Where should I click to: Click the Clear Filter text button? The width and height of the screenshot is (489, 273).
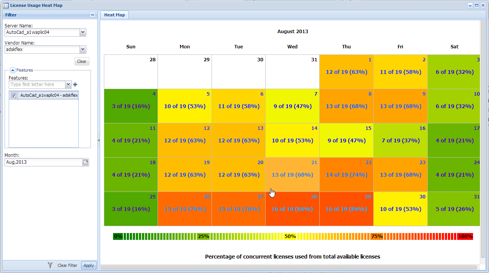(x=67, y=265)
